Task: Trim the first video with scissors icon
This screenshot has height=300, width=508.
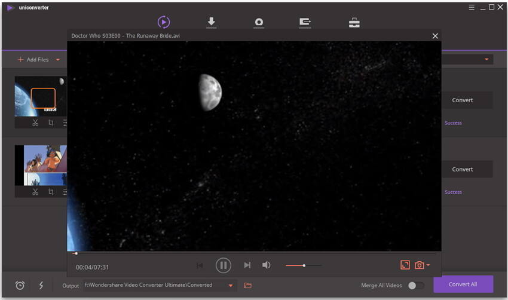Action: [35, 123]
